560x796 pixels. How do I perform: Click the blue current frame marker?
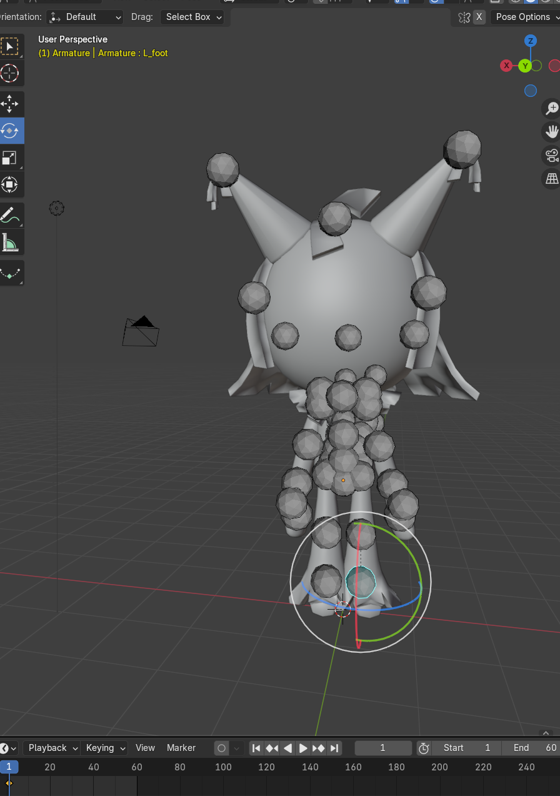[x=9, y=767]
